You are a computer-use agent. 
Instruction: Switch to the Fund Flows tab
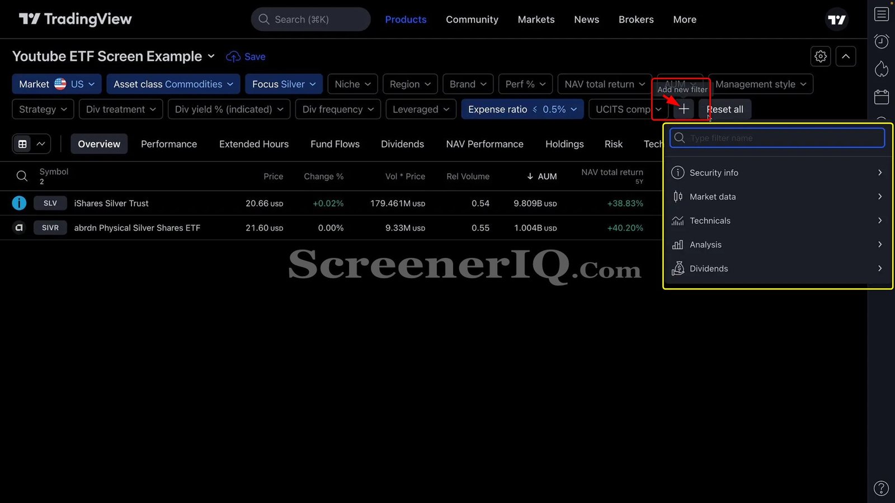(335, 144)
